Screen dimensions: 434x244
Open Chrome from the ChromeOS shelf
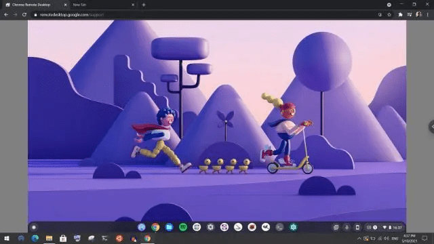pyautogui.click(x=155, y=227)
